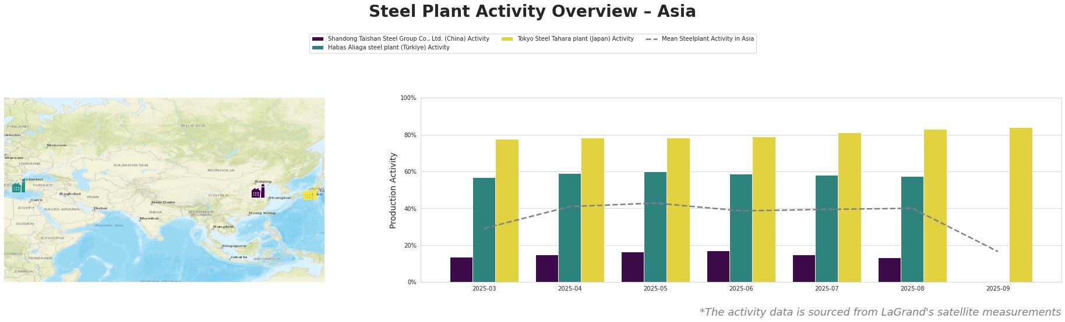1065x322 pixels.
Task: Click the Steel Plant Activity Overview title
Action: [532, 12]
